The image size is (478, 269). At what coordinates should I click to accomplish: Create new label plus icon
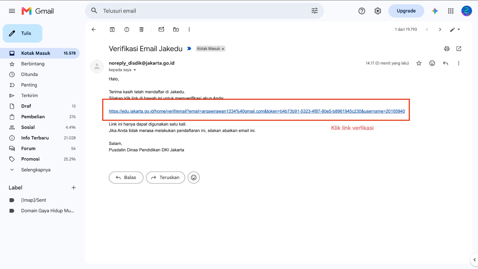pos(73,188)
